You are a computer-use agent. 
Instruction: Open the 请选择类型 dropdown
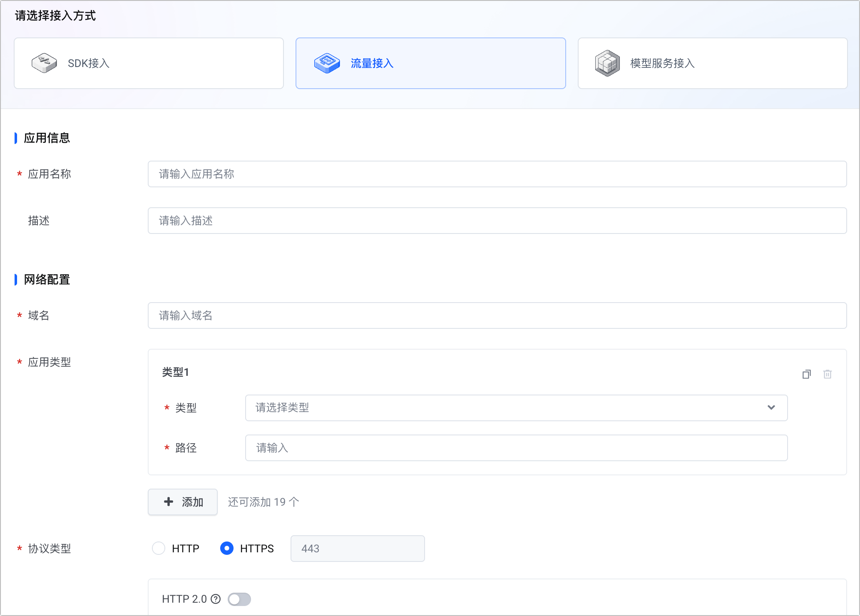coord(500,407)
